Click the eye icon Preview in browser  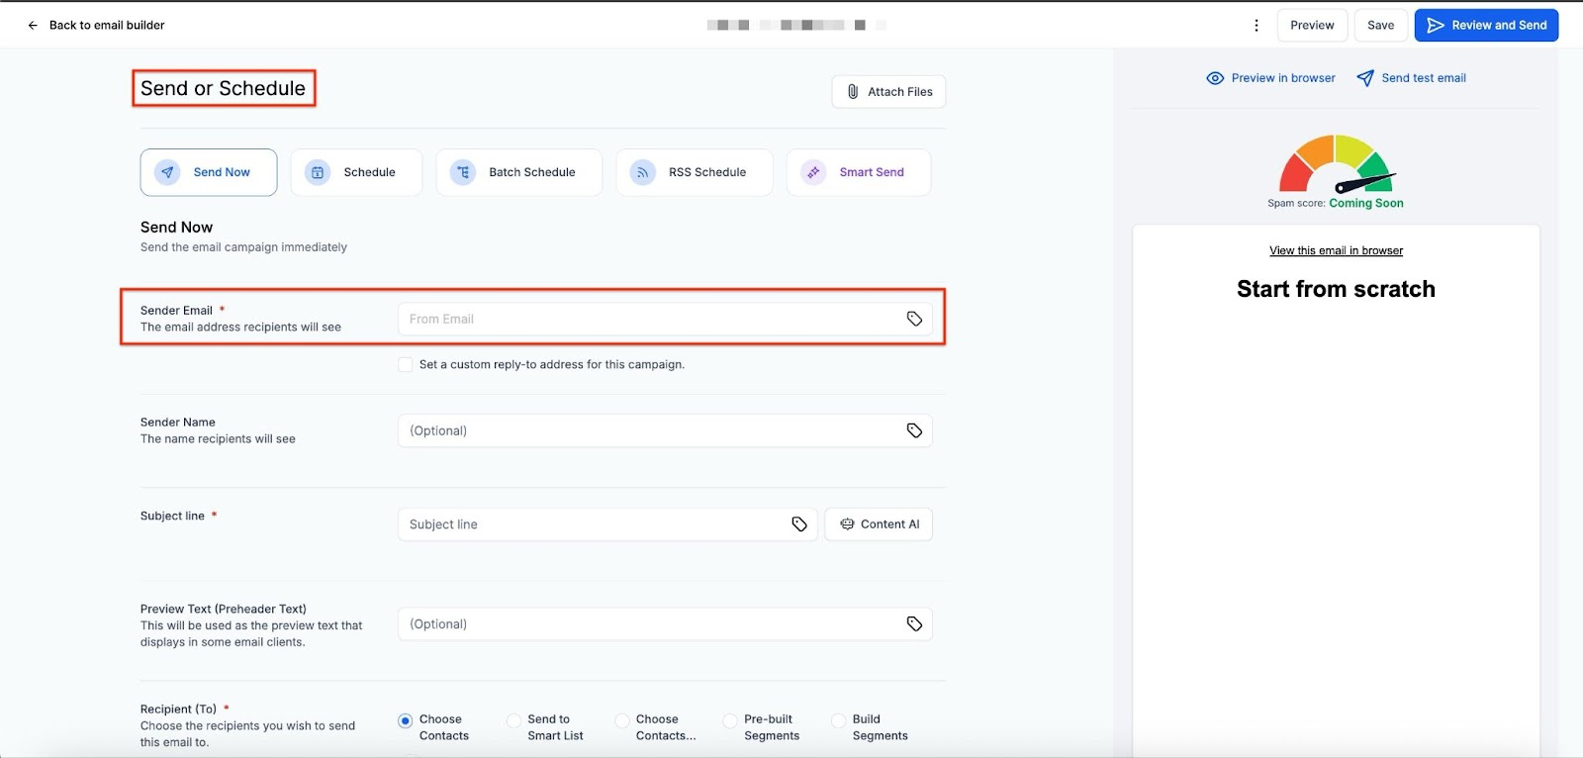[x=1215, y=78]
